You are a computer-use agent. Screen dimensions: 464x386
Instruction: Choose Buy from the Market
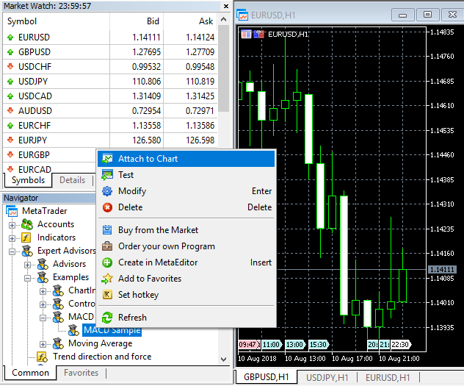(x=186, y=230)
